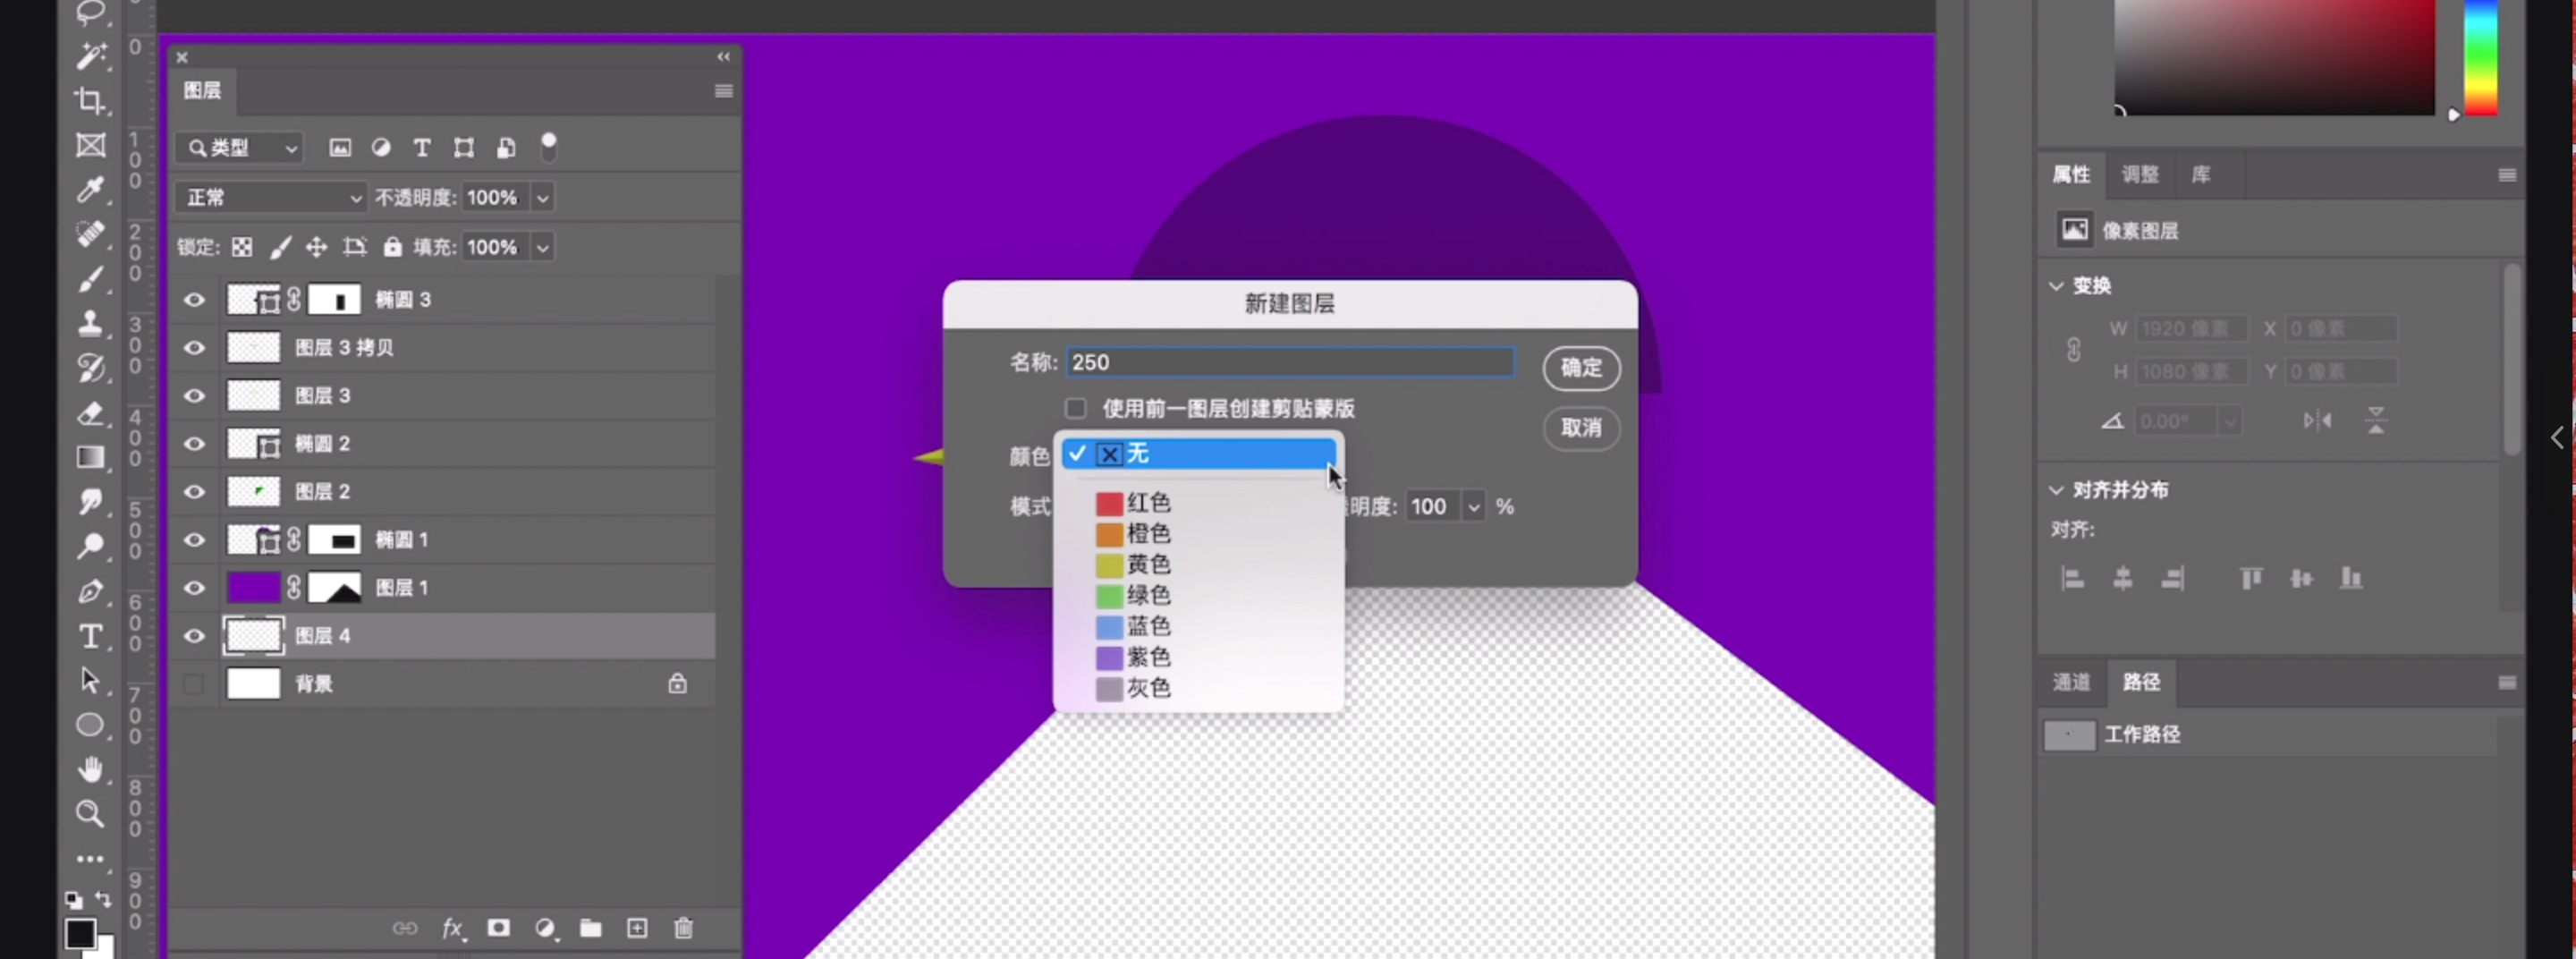Select the Zoom tool
Viewport: 2576px width, 959px height.
(91, 814)
